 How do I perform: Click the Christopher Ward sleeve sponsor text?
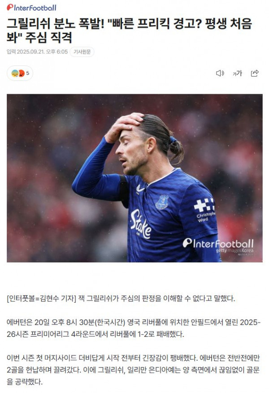pyautogui.click(x=206, y=217)
